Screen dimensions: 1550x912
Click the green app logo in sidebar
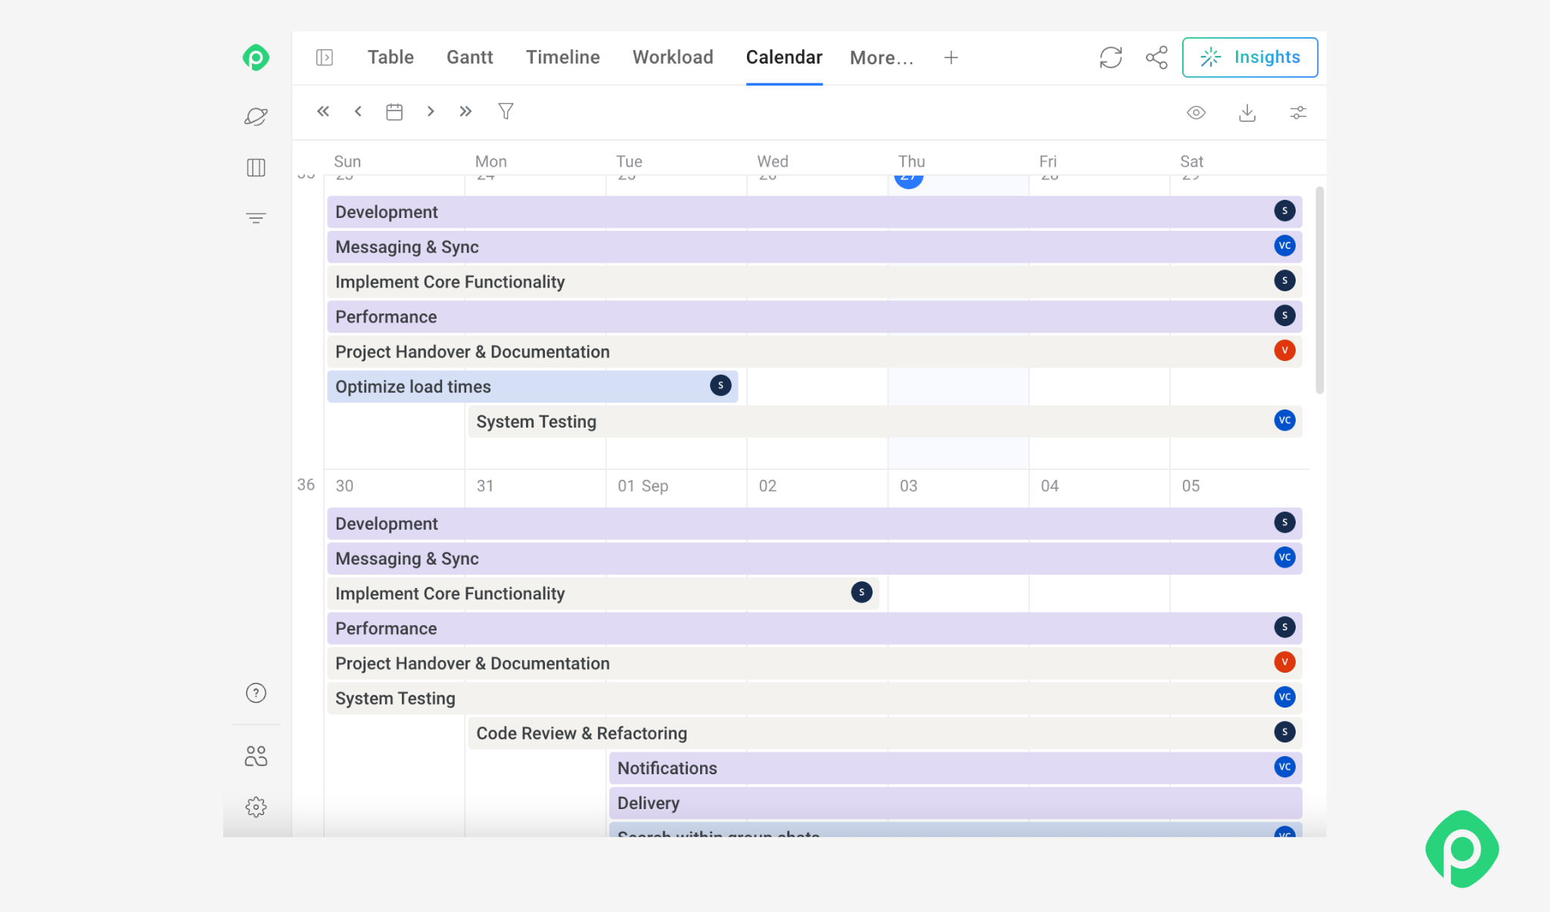(x=256, y=58)
